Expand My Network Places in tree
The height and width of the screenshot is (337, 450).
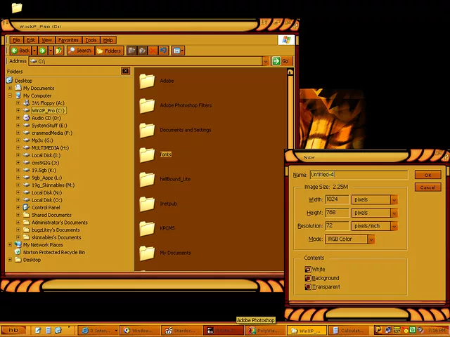coord(10,245)
